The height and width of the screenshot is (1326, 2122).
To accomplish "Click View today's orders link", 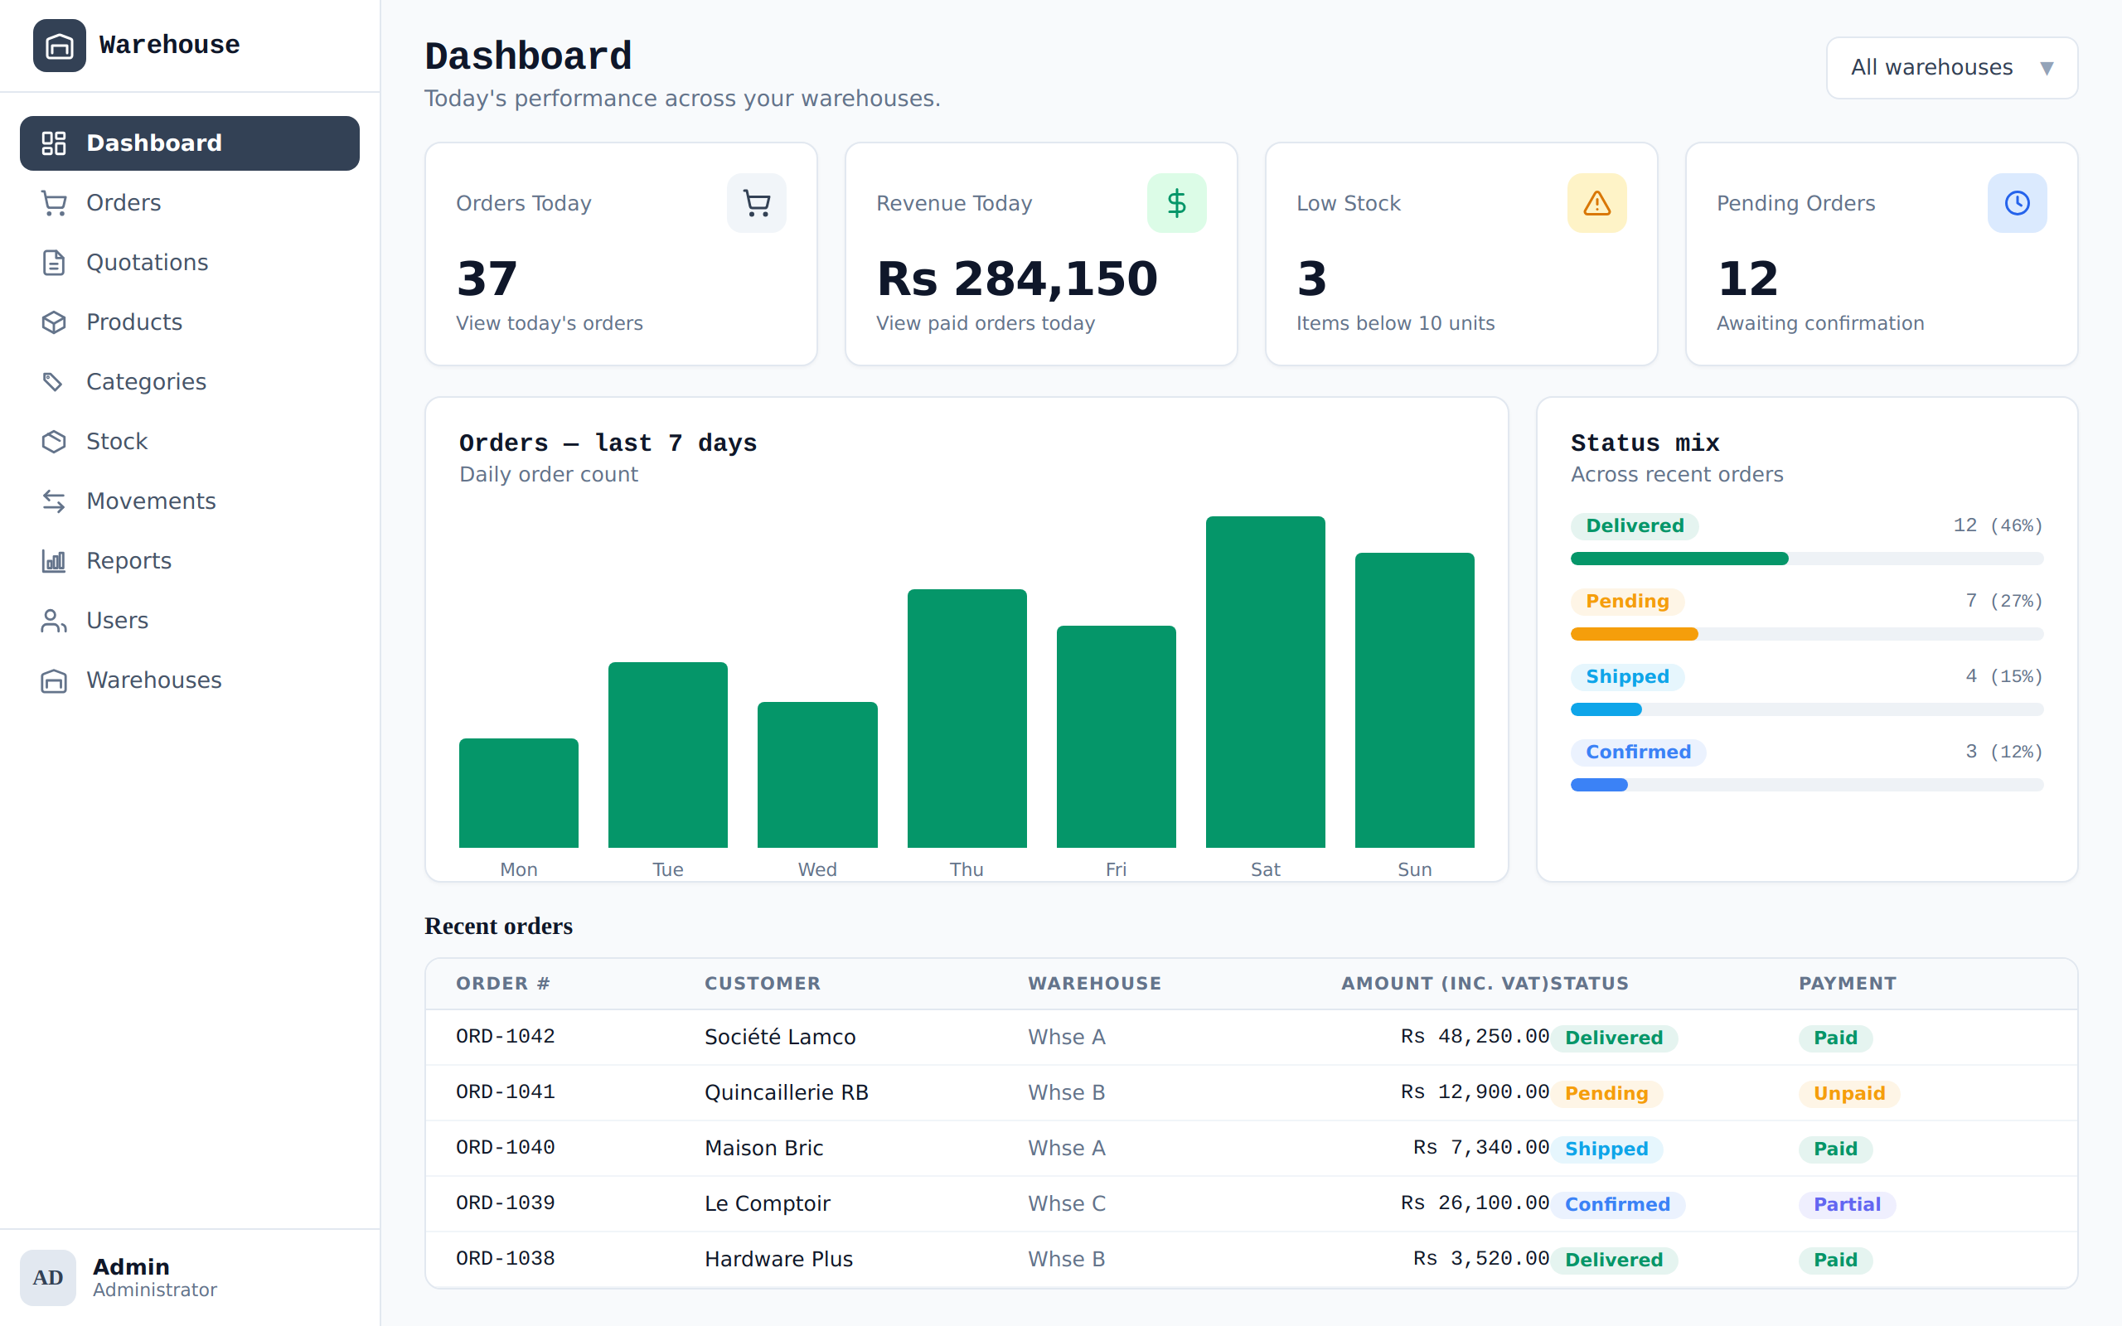I will coord(549,323).
